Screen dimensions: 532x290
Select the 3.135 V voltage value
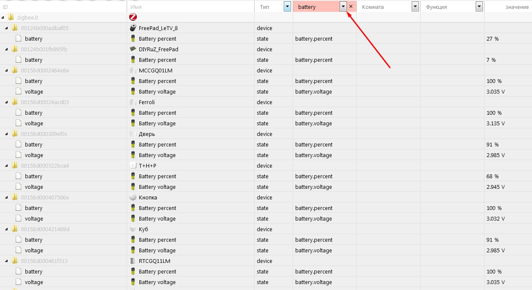tap(496, 123)
